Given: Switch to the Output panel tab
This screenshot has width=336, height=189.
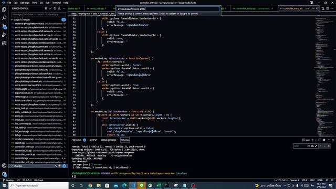Looking at the screenshot, I should point(93,140).
